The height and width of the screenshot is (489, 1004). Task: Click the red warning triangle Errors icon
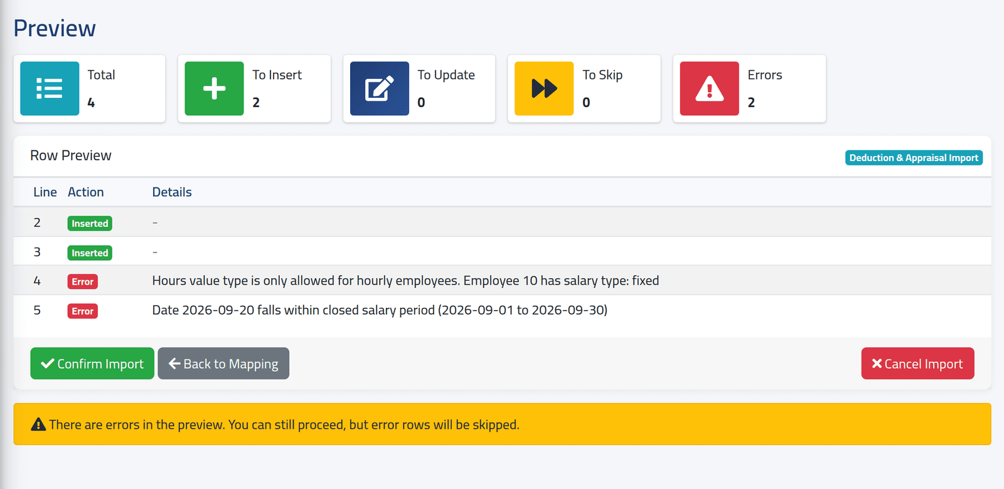click(710, 88)
